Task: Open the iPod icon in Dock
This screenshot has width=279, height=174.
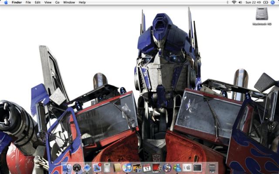Action: [107, 167]
